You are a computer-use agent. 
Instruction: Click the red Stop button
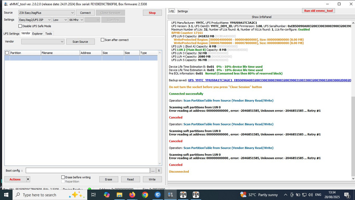tap(152, 13)
